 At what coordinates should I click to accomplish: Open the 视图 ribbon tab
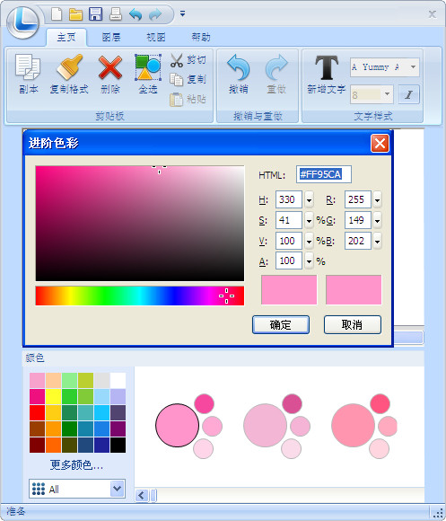click(156, 37)
